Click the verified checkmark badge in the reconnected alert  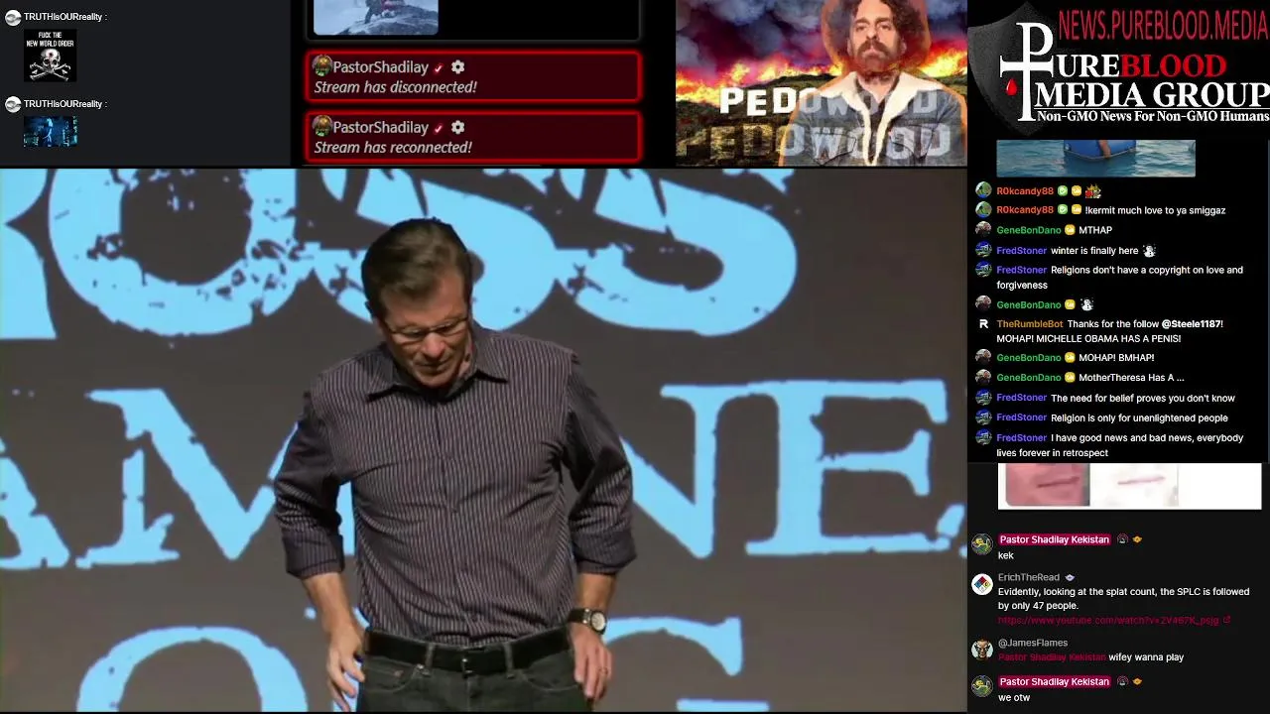(439, 128)
